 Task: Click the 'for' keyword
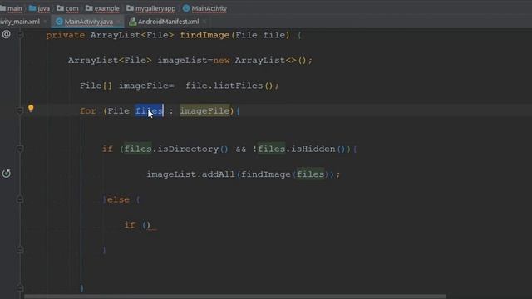[x=88, y=110]
